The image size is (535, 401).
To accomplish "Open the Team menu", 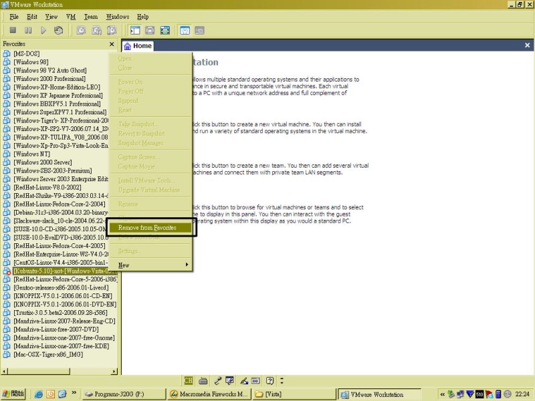I will point(91,16).
